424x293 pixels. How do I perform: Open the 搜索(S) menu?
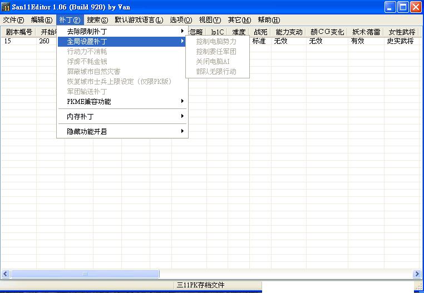[97, 20]
